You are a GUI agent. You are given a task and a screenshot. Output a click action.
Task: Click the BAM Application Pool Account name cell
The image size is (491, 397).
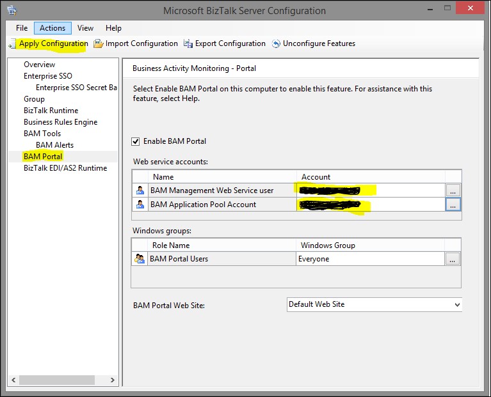(222, 205)
